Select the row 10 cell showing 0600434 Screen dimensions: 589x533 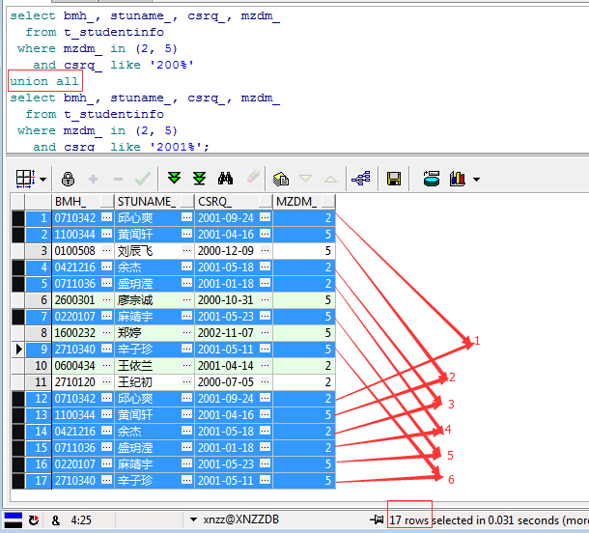75,366
